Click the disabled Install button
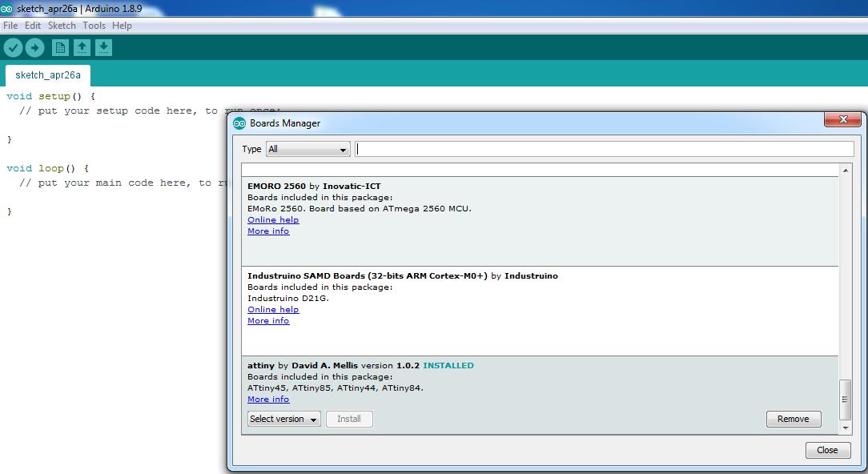 349,420
